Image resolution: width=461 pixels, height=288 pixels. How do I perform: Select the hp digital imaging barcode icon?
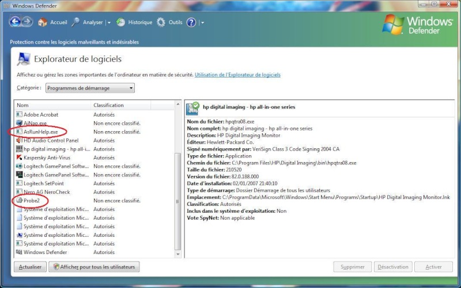pyautogui.click(x=19, y=149)
